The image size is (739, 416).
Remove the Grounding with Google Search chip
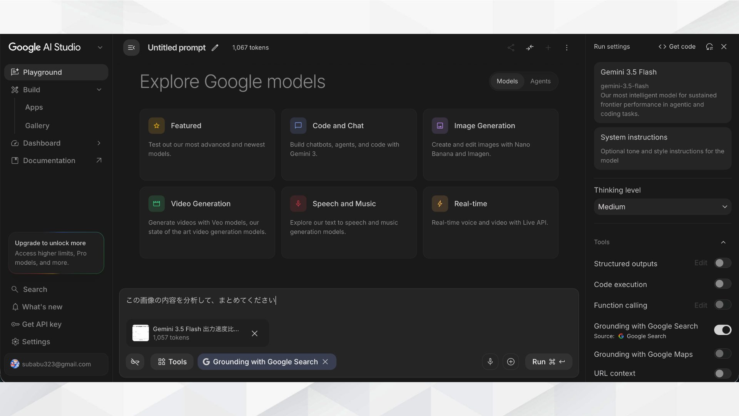pos(325,362)
